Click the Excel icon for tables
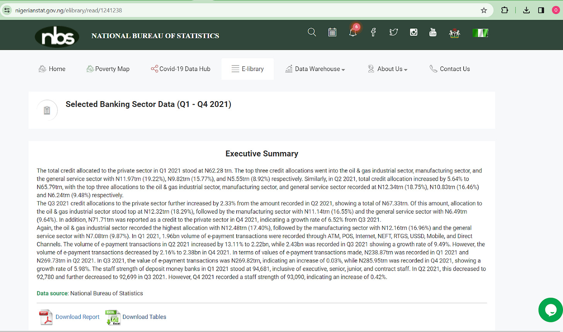This screenshot has width=563, height=332. tap(113, 317)
